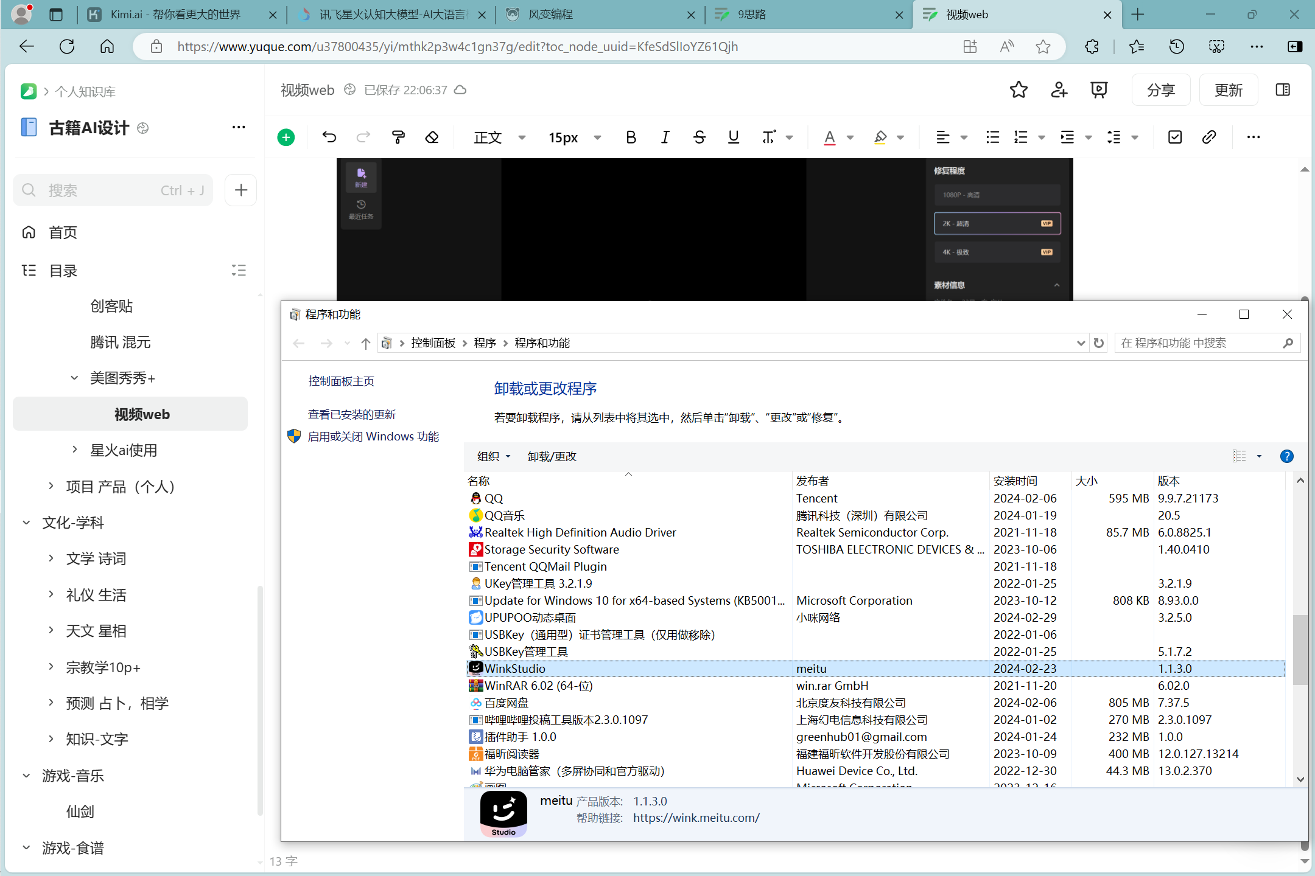The height and width of the screenshot is (876, 1315).
Task: Undo the last edit in Yuque
Action: point(329,137)
